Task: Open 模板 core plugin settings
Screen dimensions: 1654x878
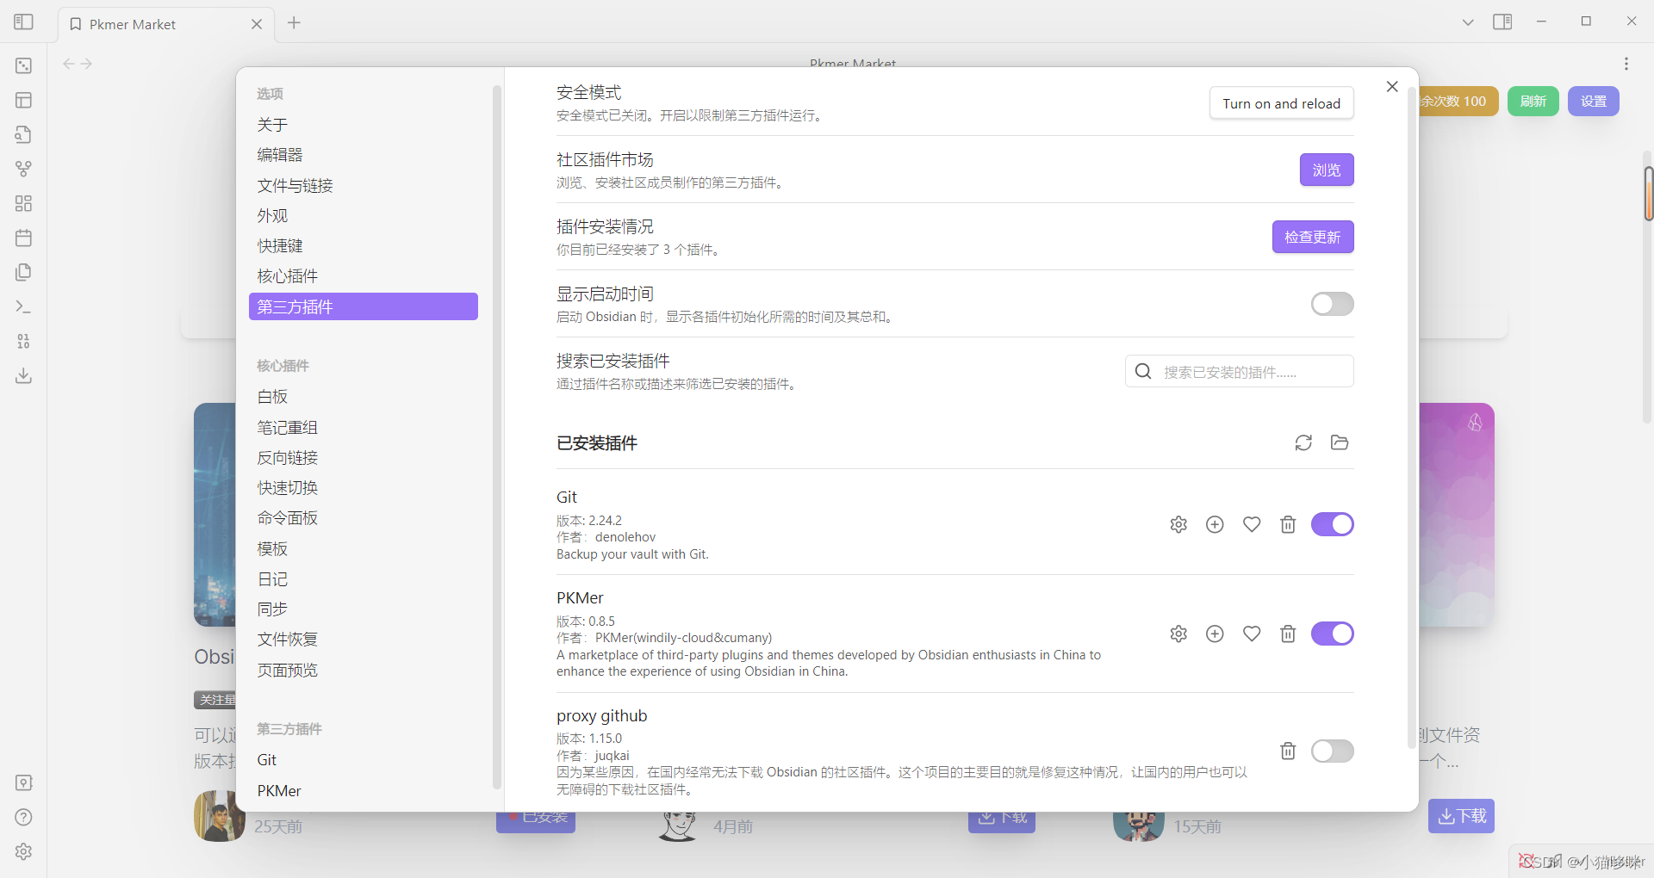Action: pos(364,548)
